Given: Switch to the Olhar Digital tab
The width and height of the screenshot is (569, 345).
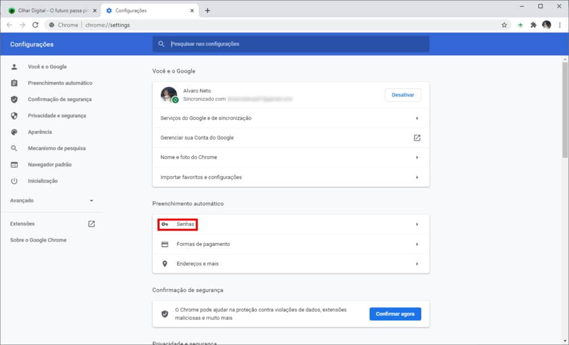Looking at the screenshot, I should (x=53, y=11).
